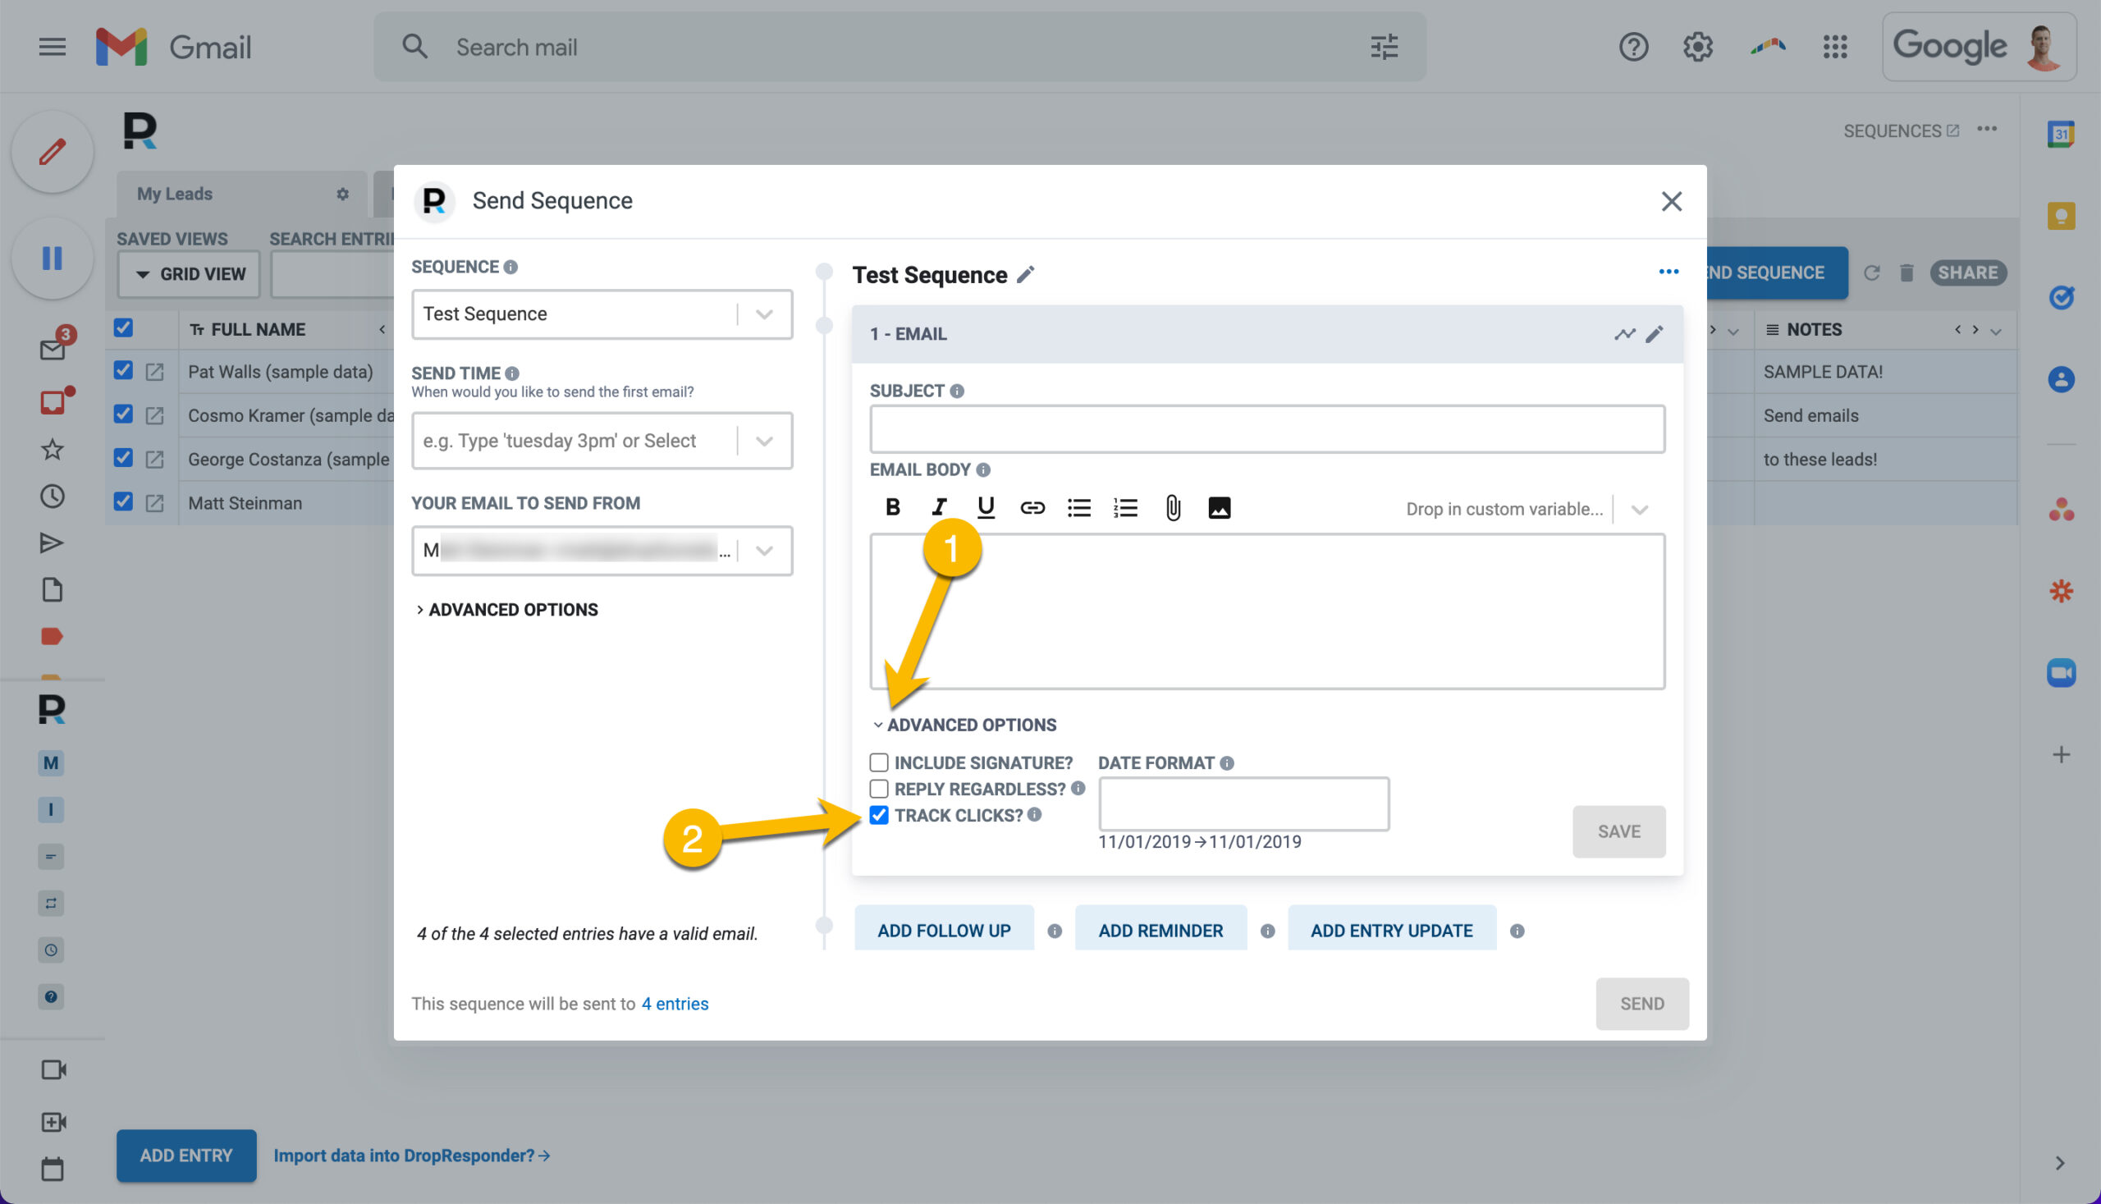
Task: Add a numbered list to email
Action: click(x=1125, y=507)
